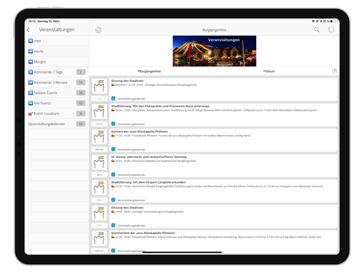The image size is (364, 273).
Task: Open the Burglengenfeld location dropdown
Action: pos(149,71)
